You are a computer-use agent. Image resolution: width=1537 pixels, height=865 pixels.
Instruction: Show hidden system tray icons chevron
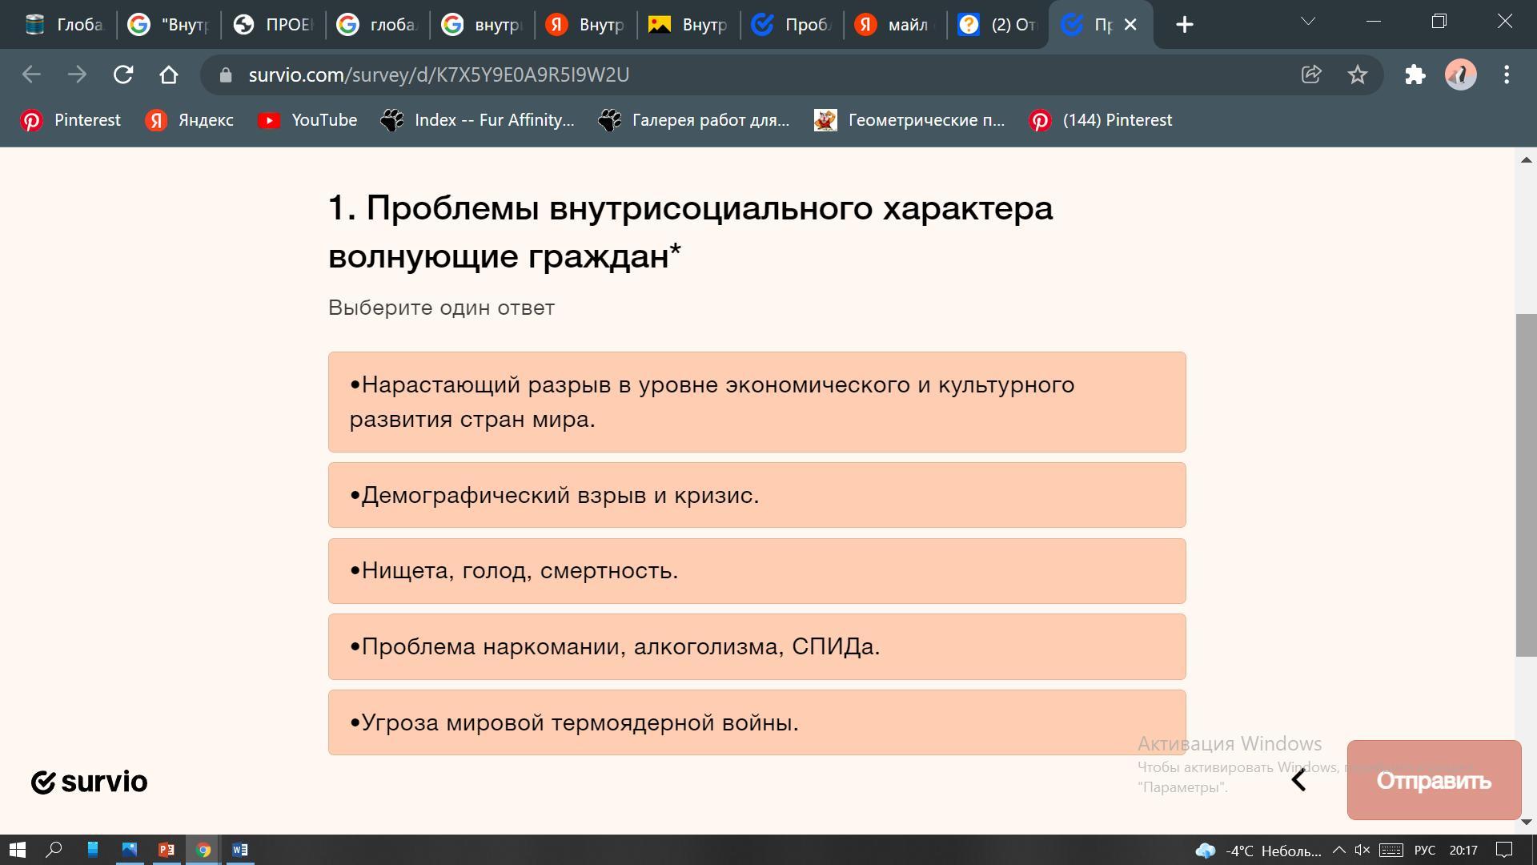pyautogui.click(x=1338, y=850)
